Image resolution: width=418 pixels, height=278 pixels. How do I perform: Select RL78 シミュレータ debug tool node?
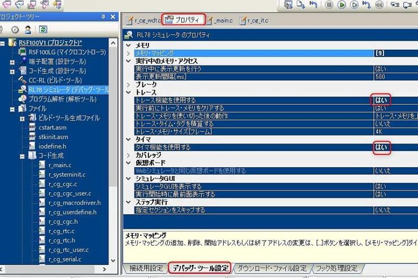[68, 89]
